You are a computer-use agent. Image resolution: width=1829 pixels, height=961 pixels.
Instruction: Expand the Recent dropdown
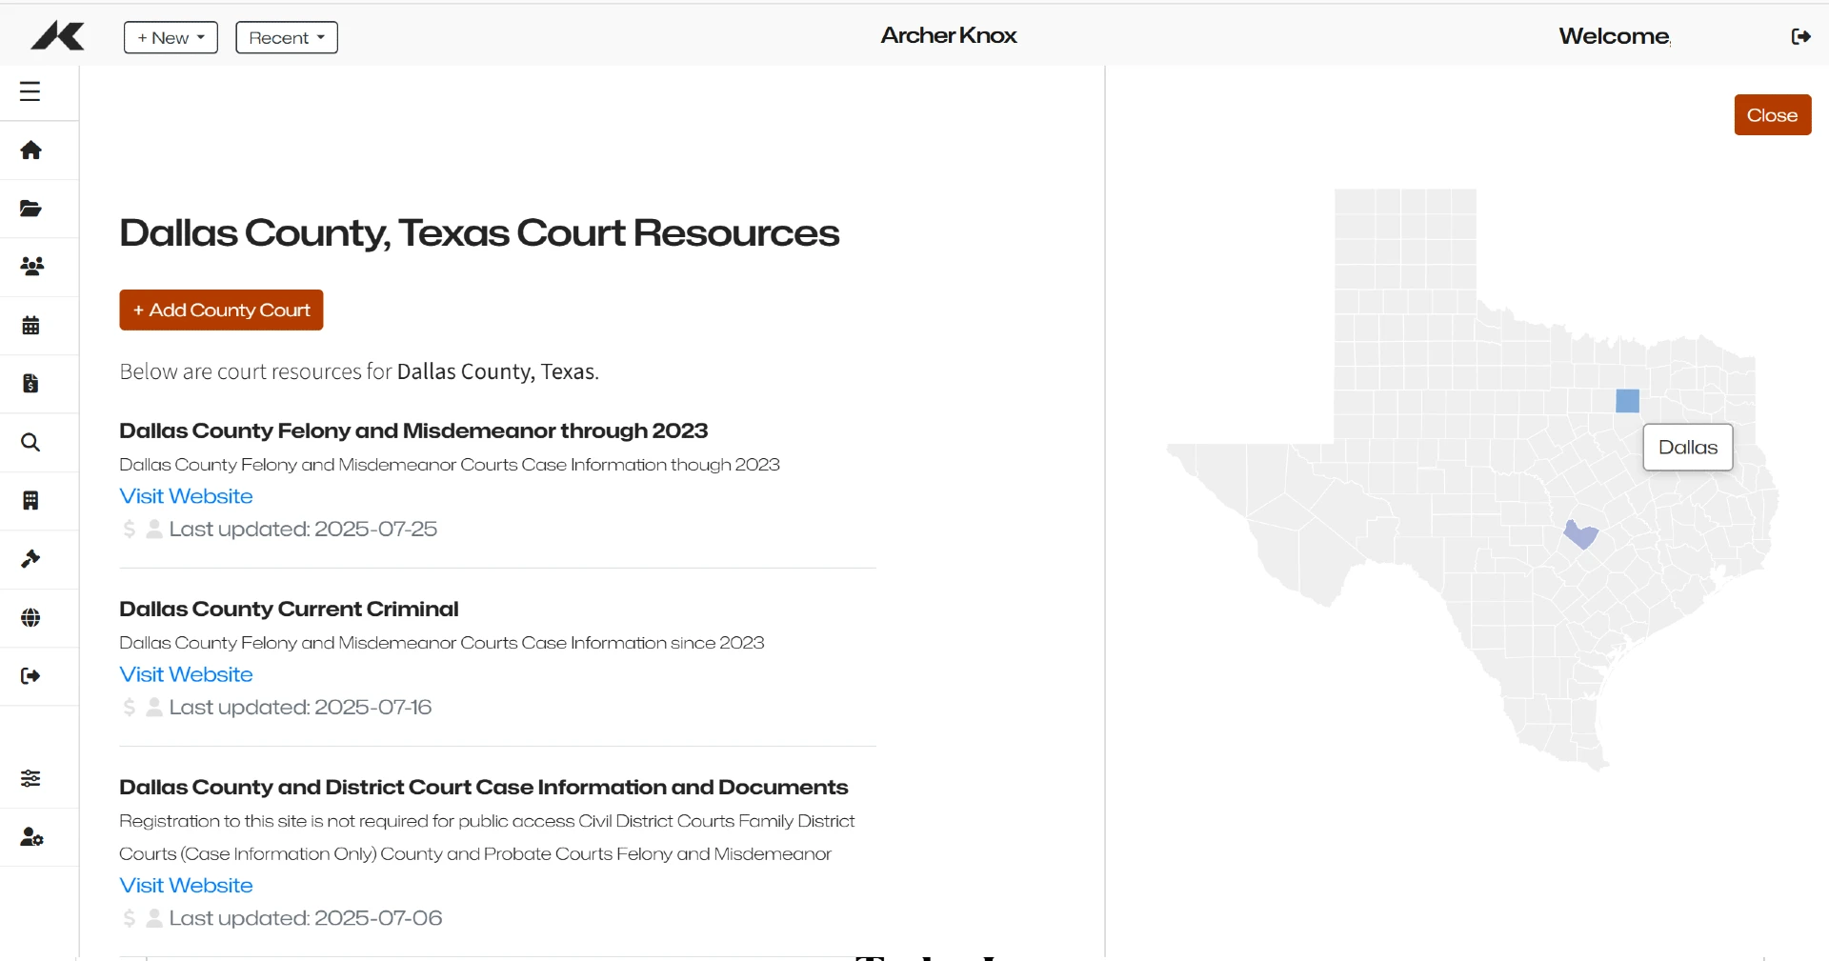pos(287,37)
